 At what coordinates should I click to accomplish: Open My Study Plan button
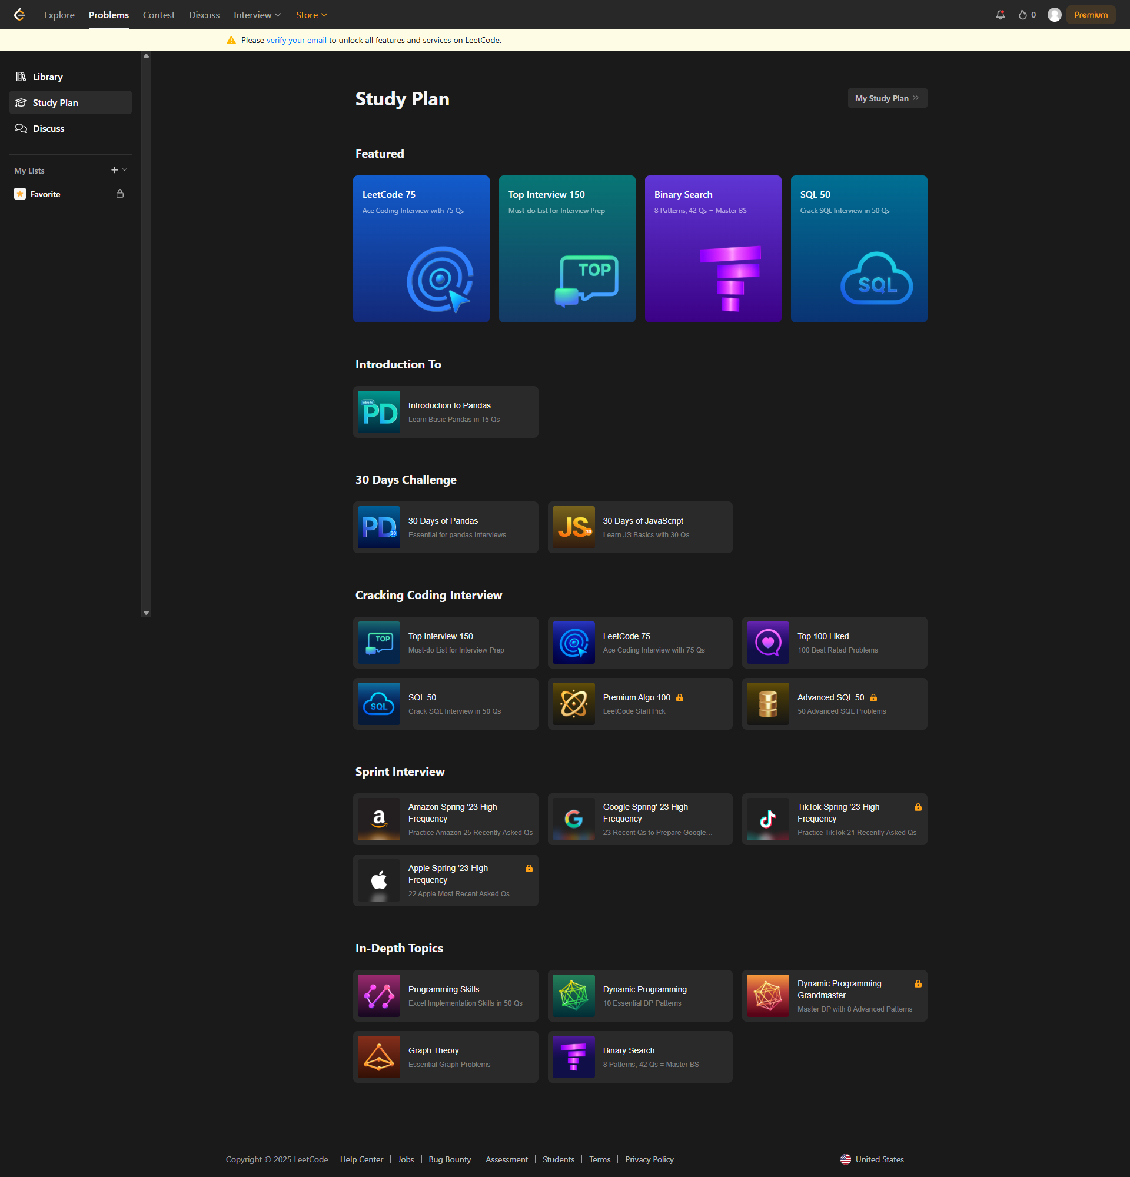click(x=887, y=98)
